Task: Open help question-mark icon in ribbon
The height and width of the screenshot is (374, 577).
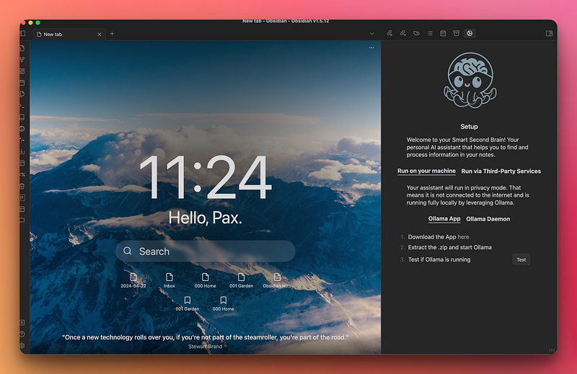Action: tap(22, 334)
